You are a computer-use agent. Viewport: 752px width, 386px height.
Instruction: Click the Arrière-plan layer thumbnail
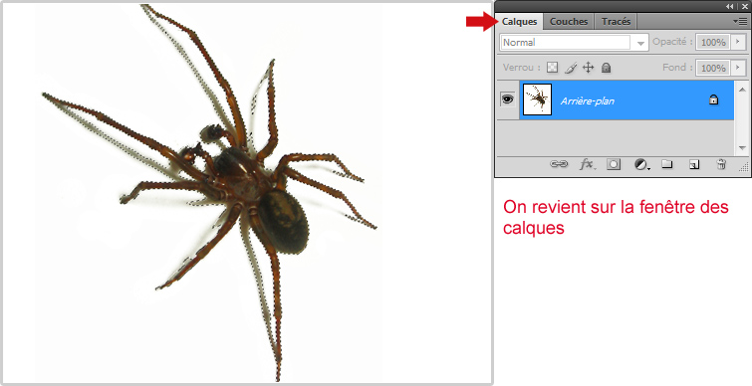[x=537, y=99]
